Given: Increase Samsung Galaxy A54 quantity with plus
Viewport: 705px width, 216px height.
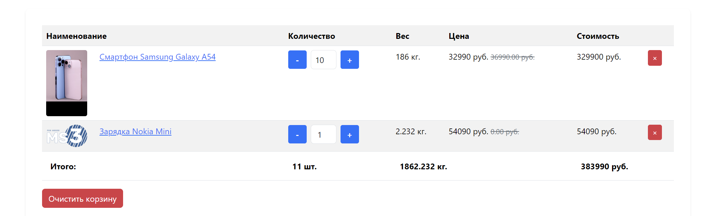Looking at the screenshot, I should 349,60.
